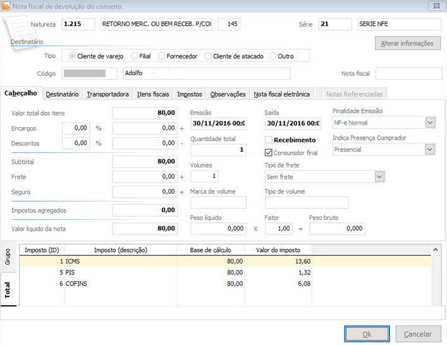Click the Base de cálculo column header
Image resolution: width=447 pixels, height=345 pixels.
(x=211, y=250)
